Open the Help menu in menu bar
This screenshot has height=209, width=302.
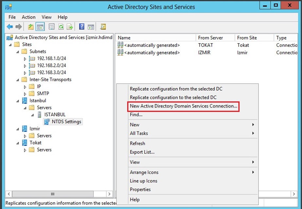click(62, 17)
